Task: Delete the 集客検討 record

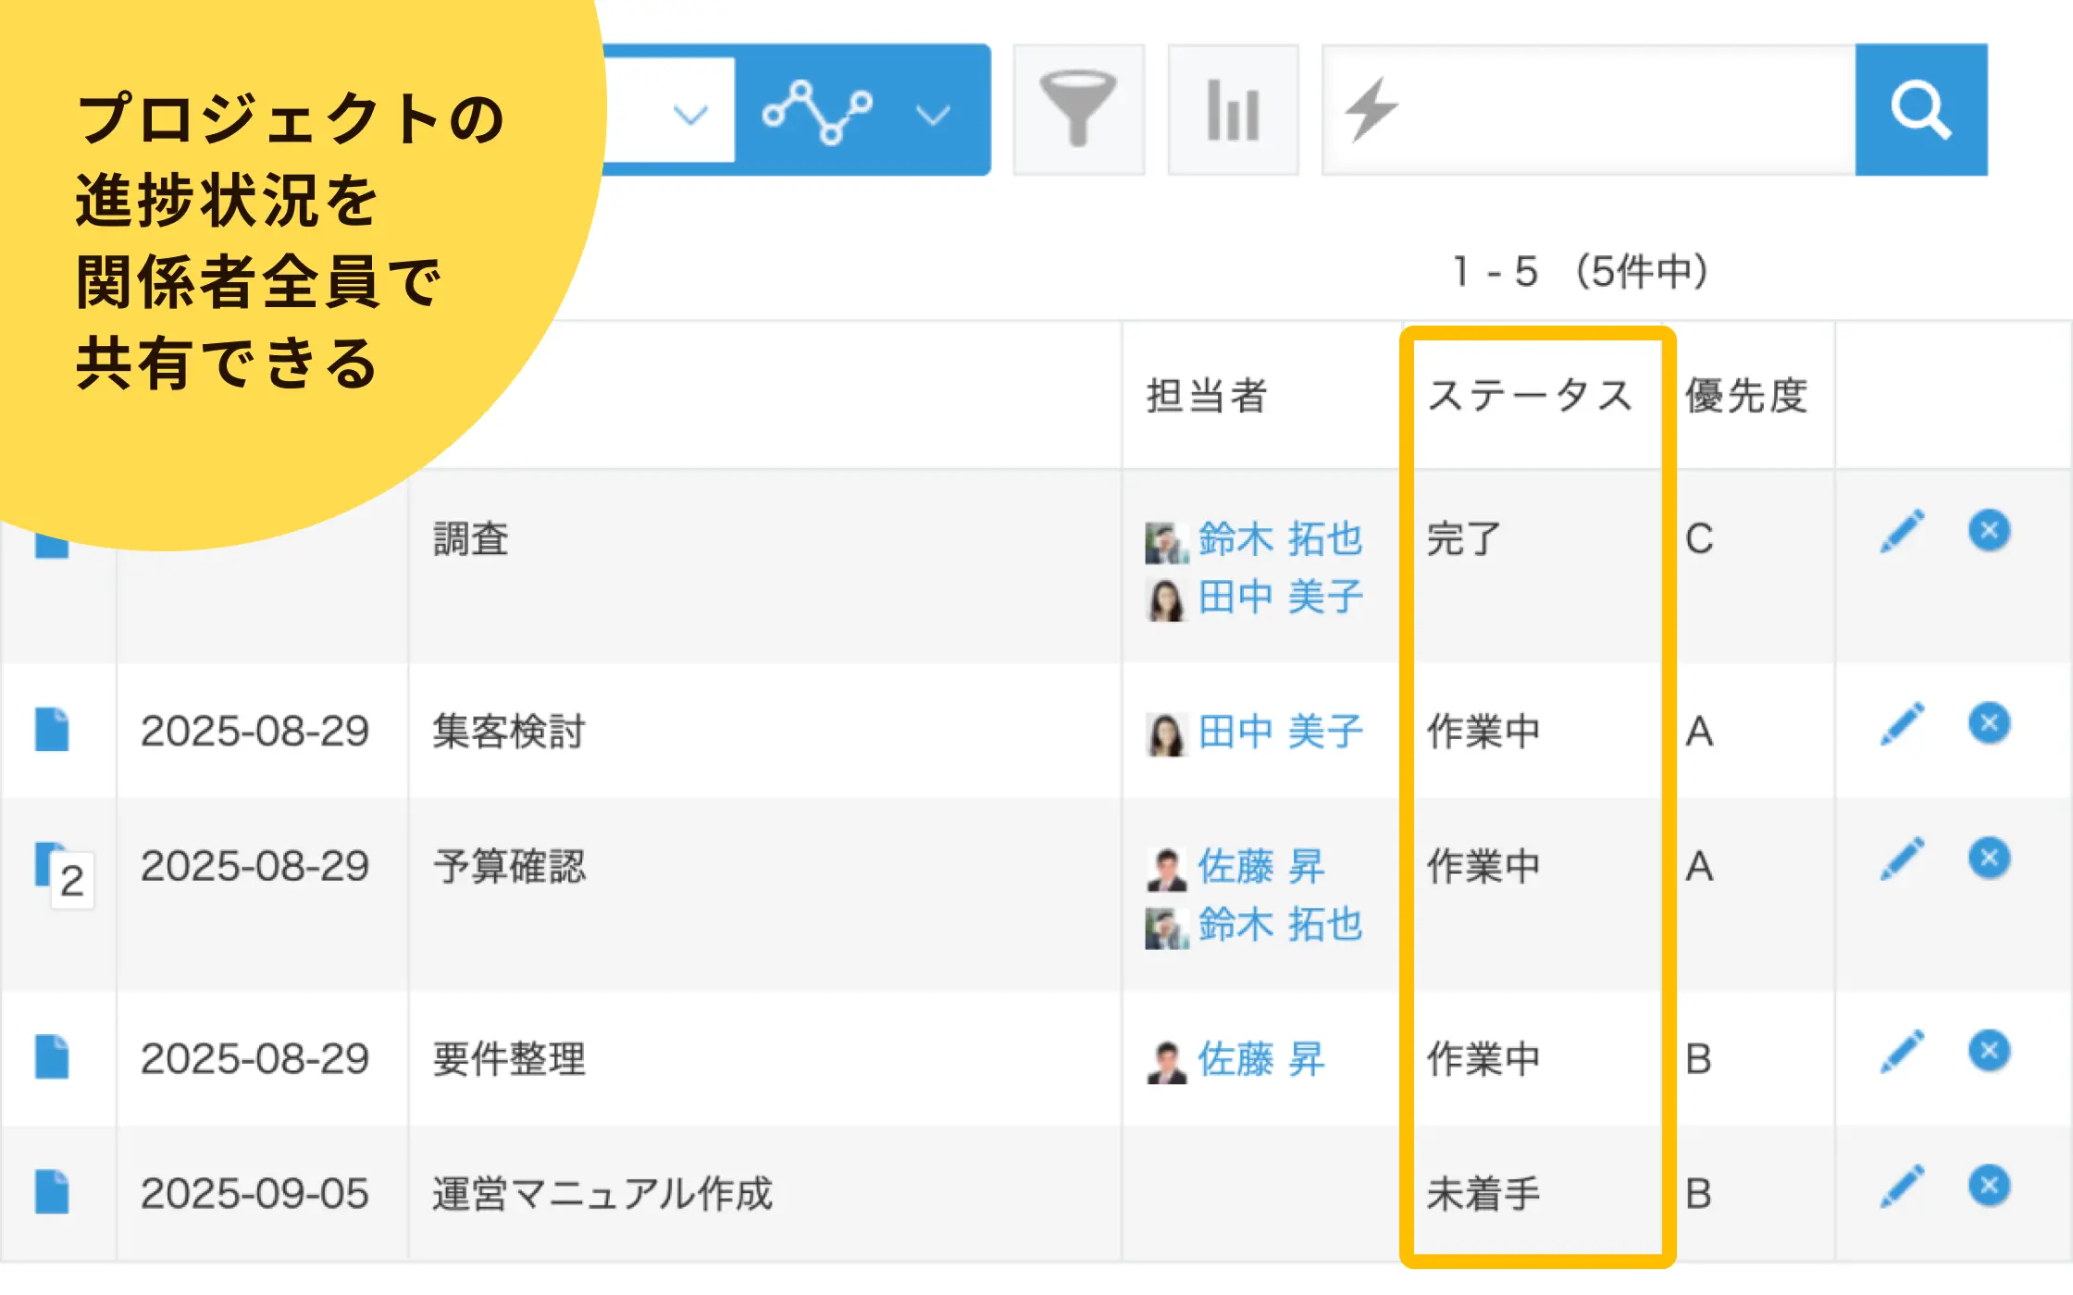Action: coord(1989,723)
